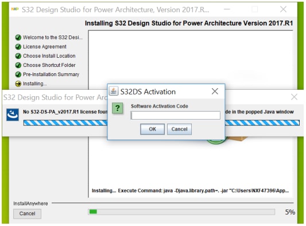Click the green installation progress bar

(x=181, y=212)
